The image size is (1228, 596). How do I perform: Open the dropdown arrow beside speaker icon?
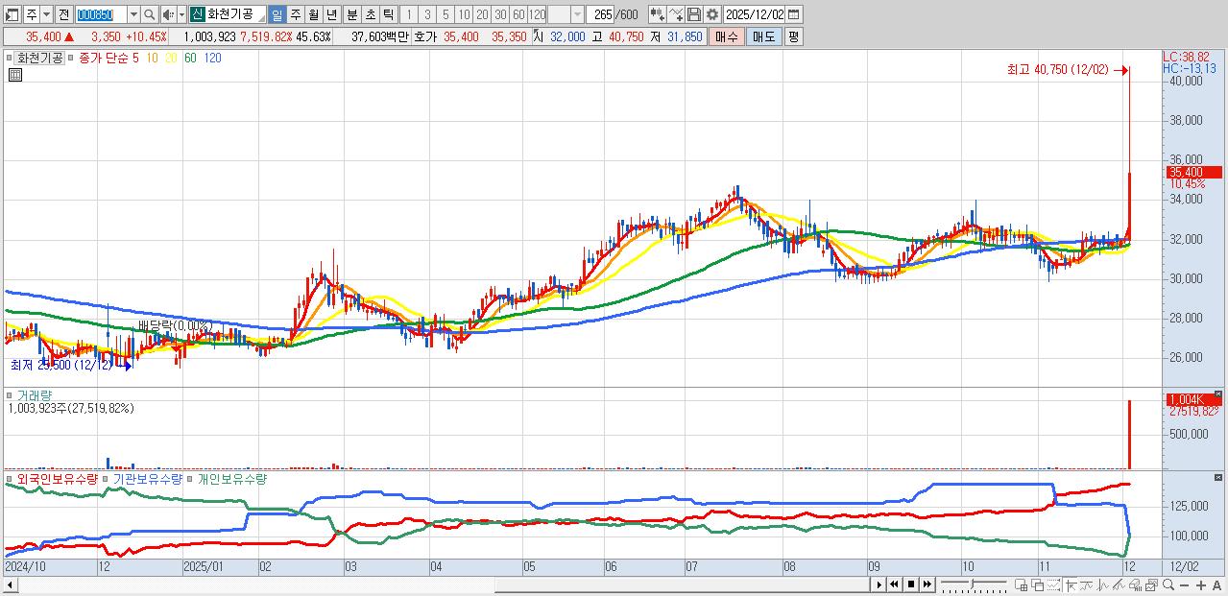point(181,14)
